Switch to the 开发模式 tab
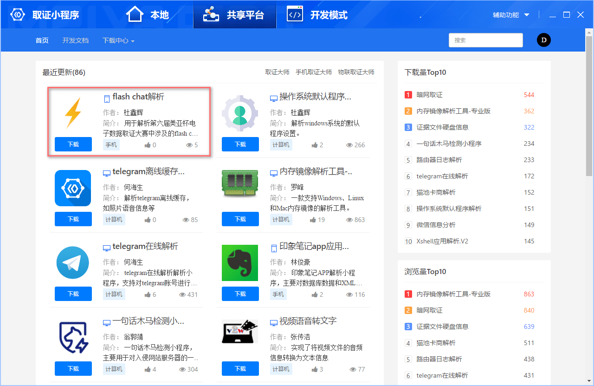This screenshot has width=594, height=386. click(317, 15)
